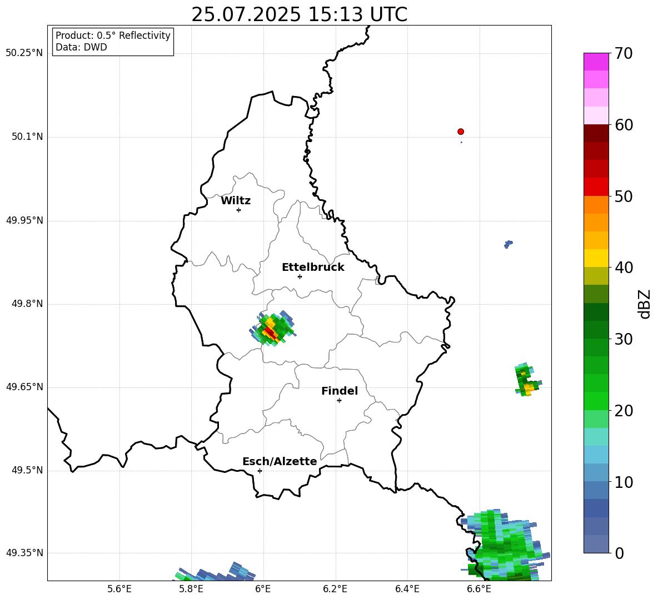Click the longitude label '6°E'
This screenshot has width=658, height=600.
(263, 589)
